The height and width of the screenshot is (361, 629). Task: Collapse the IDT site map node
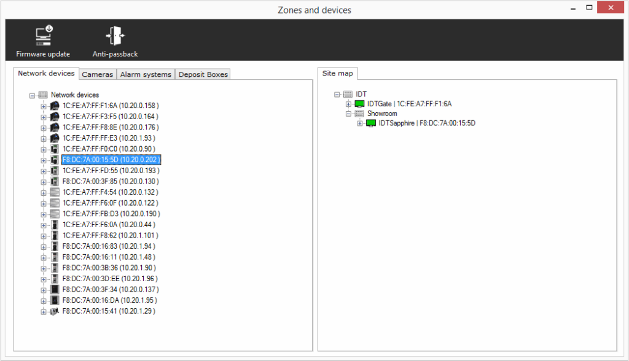(337, 95)
